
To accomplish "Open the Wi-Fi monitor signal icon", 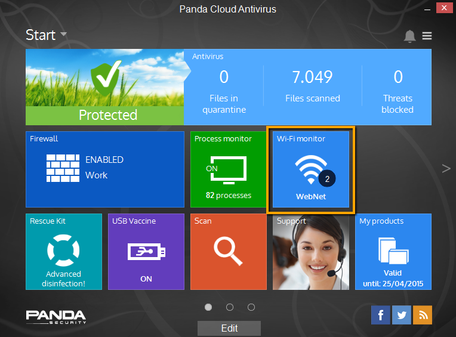I will [311, 169].
